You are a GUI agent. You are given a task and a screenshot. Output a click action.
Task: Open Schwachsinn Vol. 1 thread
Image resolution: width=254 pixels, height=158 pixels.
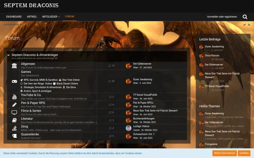tap(144, 134)
